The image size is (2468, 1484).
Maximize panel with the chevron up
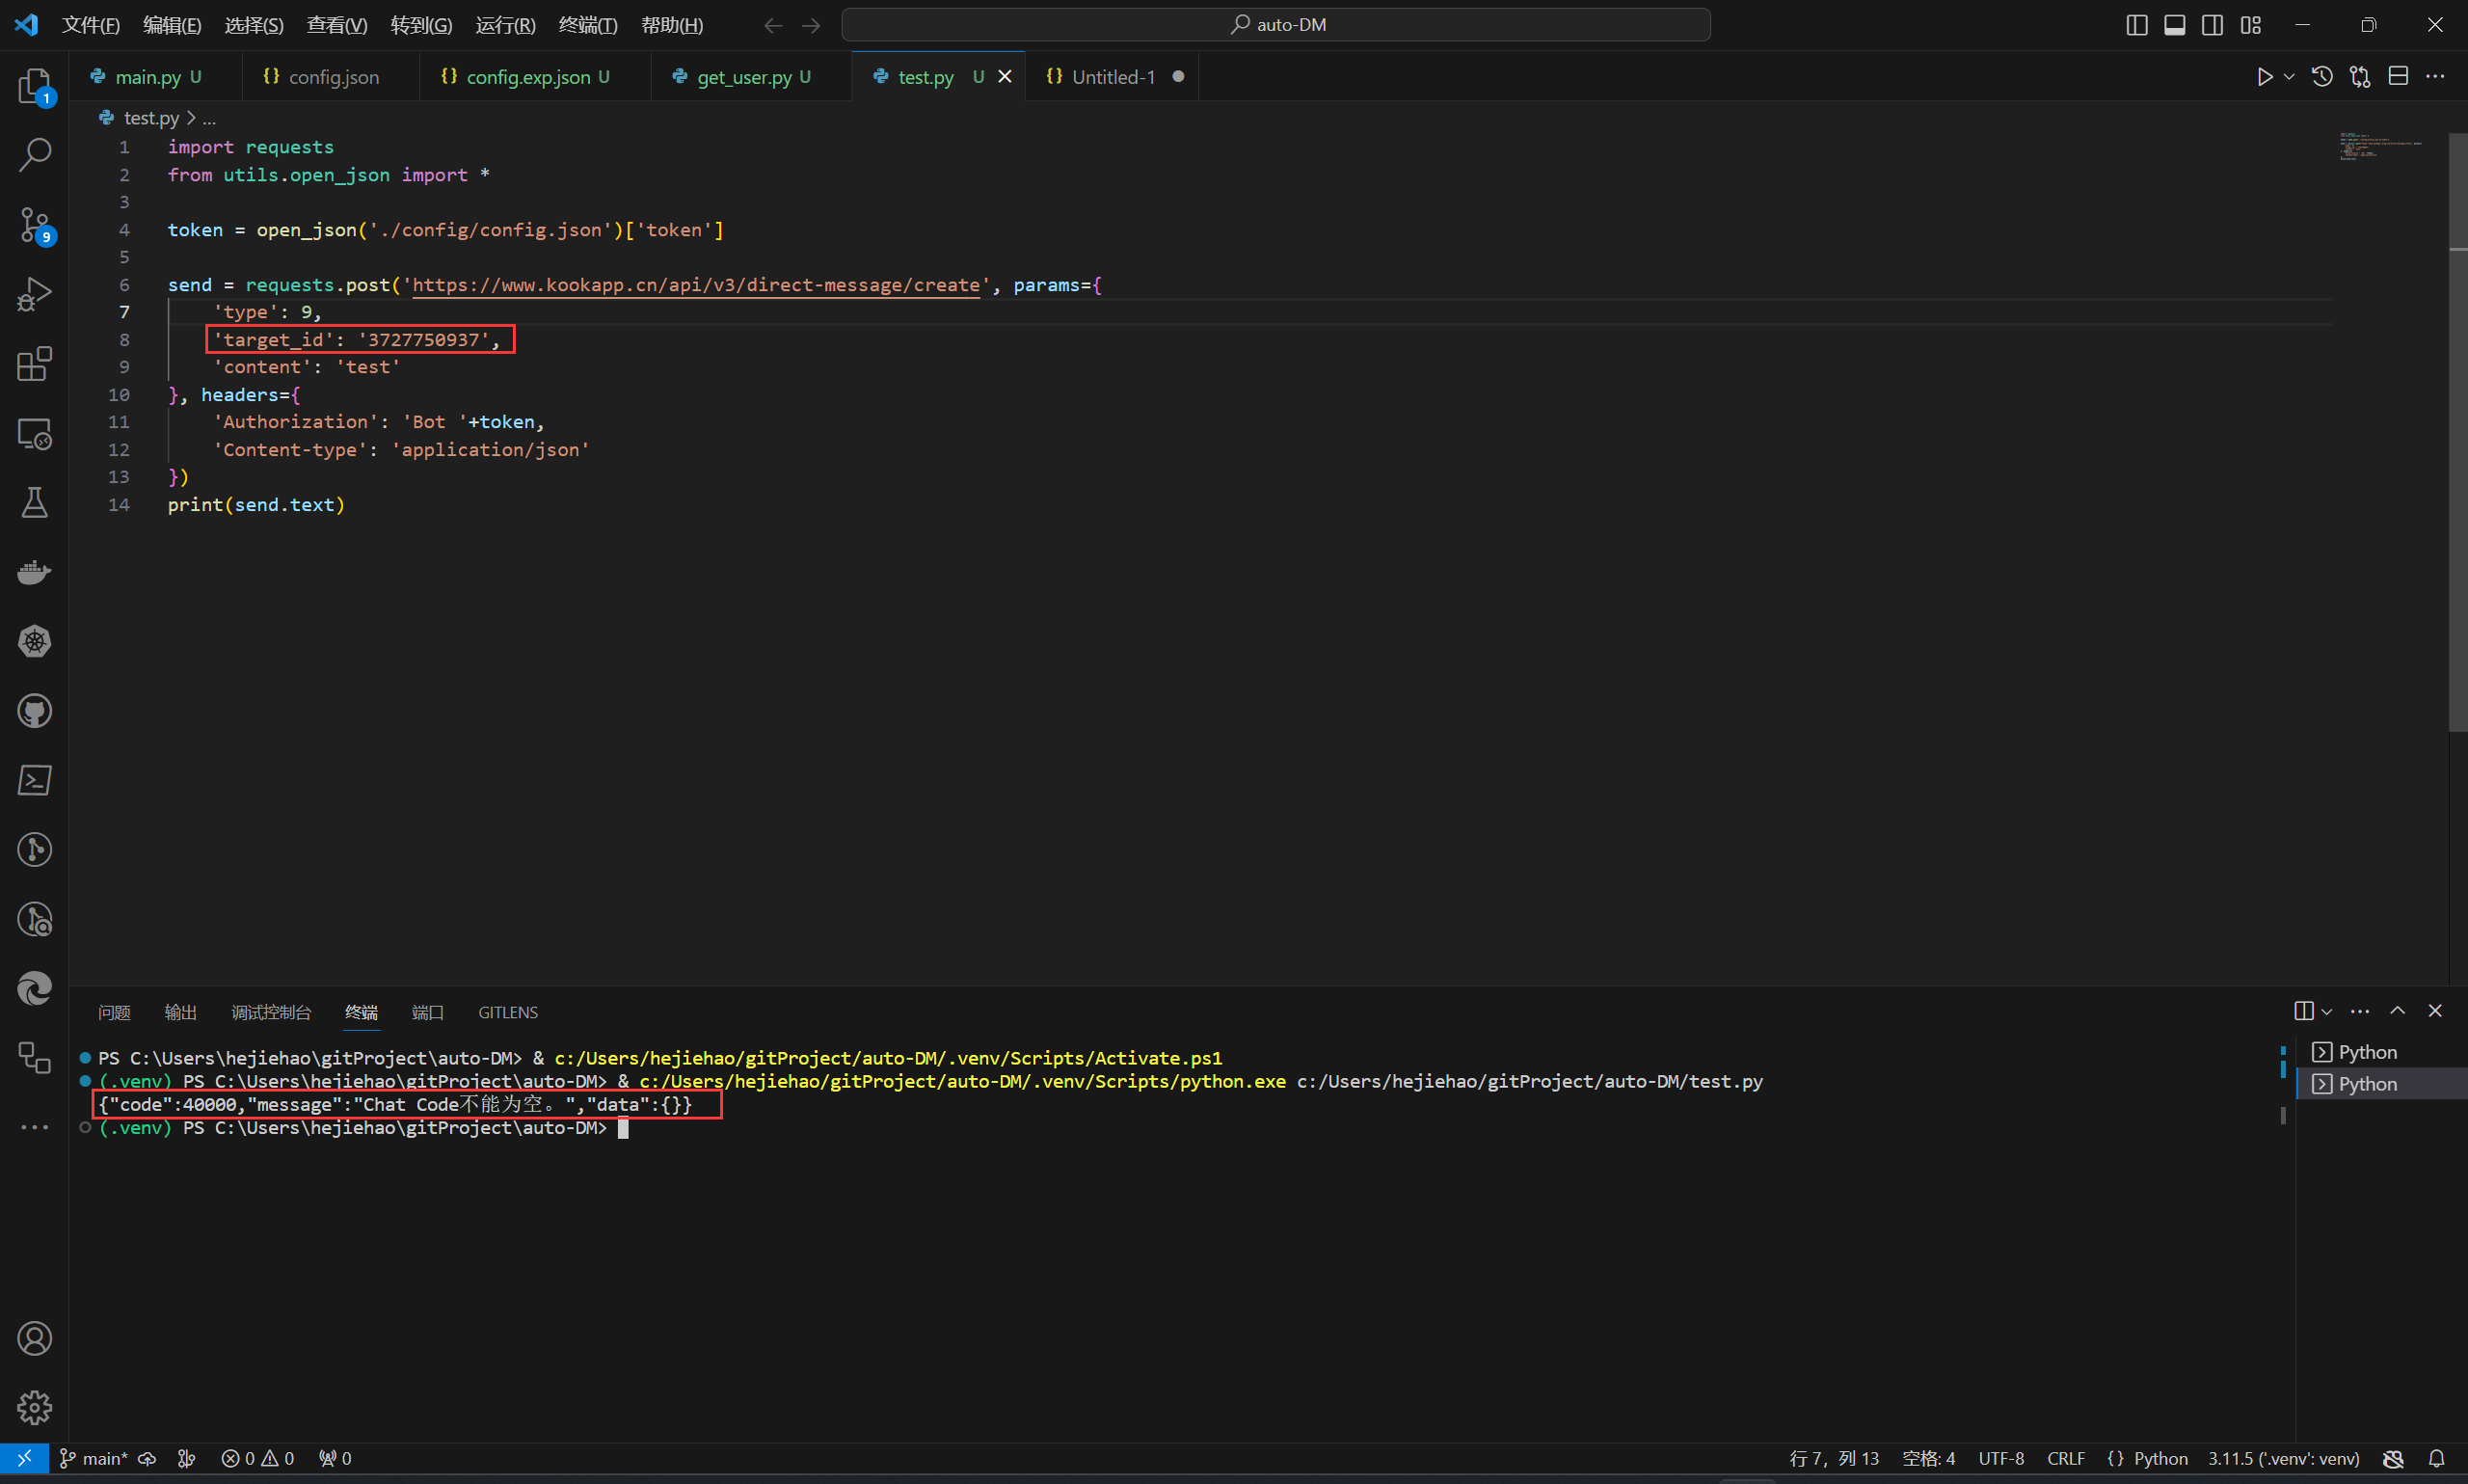[2397, 1011]
